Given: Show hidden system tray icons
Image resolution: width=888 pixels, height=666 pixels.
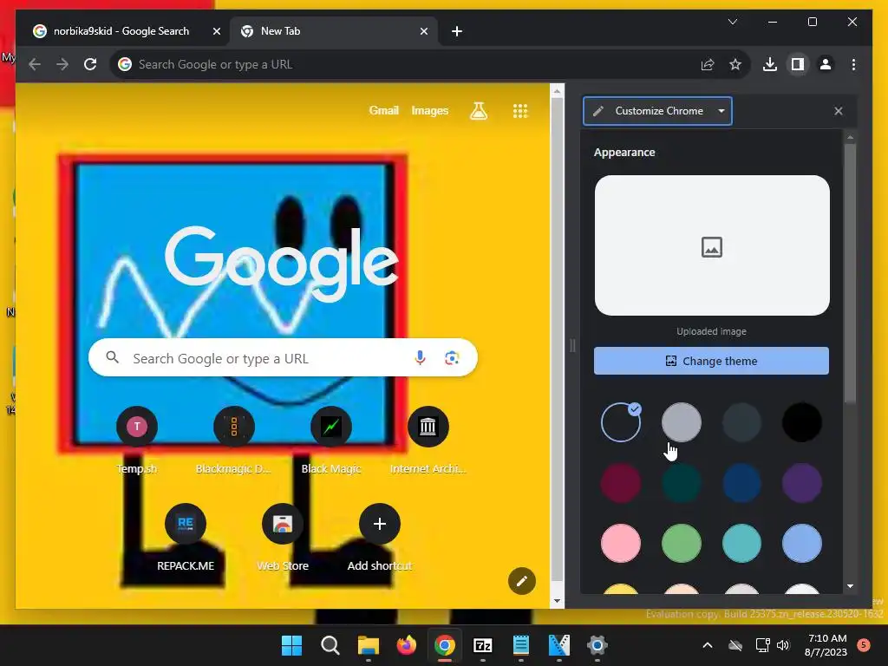Looking at the screenshot, I should pos(708,645).
